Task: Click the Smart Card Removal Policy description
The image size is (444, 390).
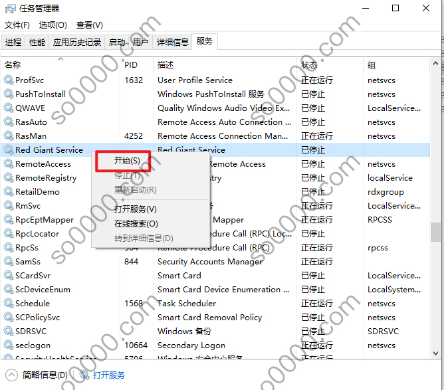Action: tap(209, 318)
